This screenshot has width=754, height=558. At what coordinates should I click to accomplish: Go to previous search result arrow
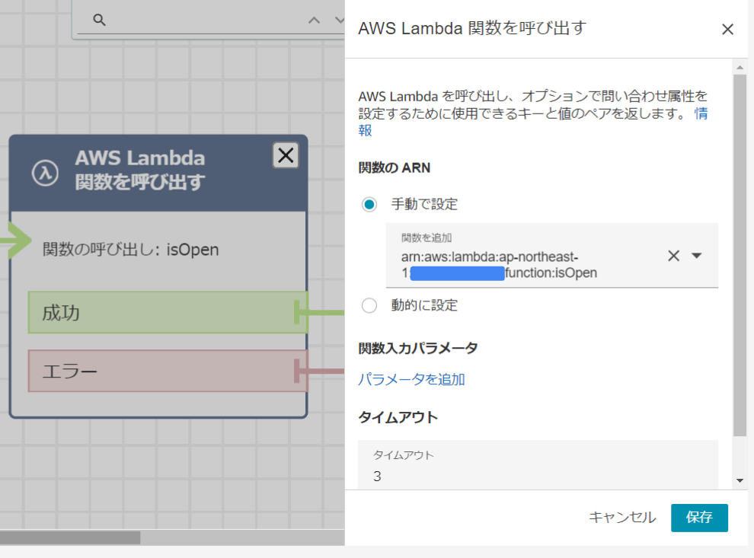(x=314, y=20)
